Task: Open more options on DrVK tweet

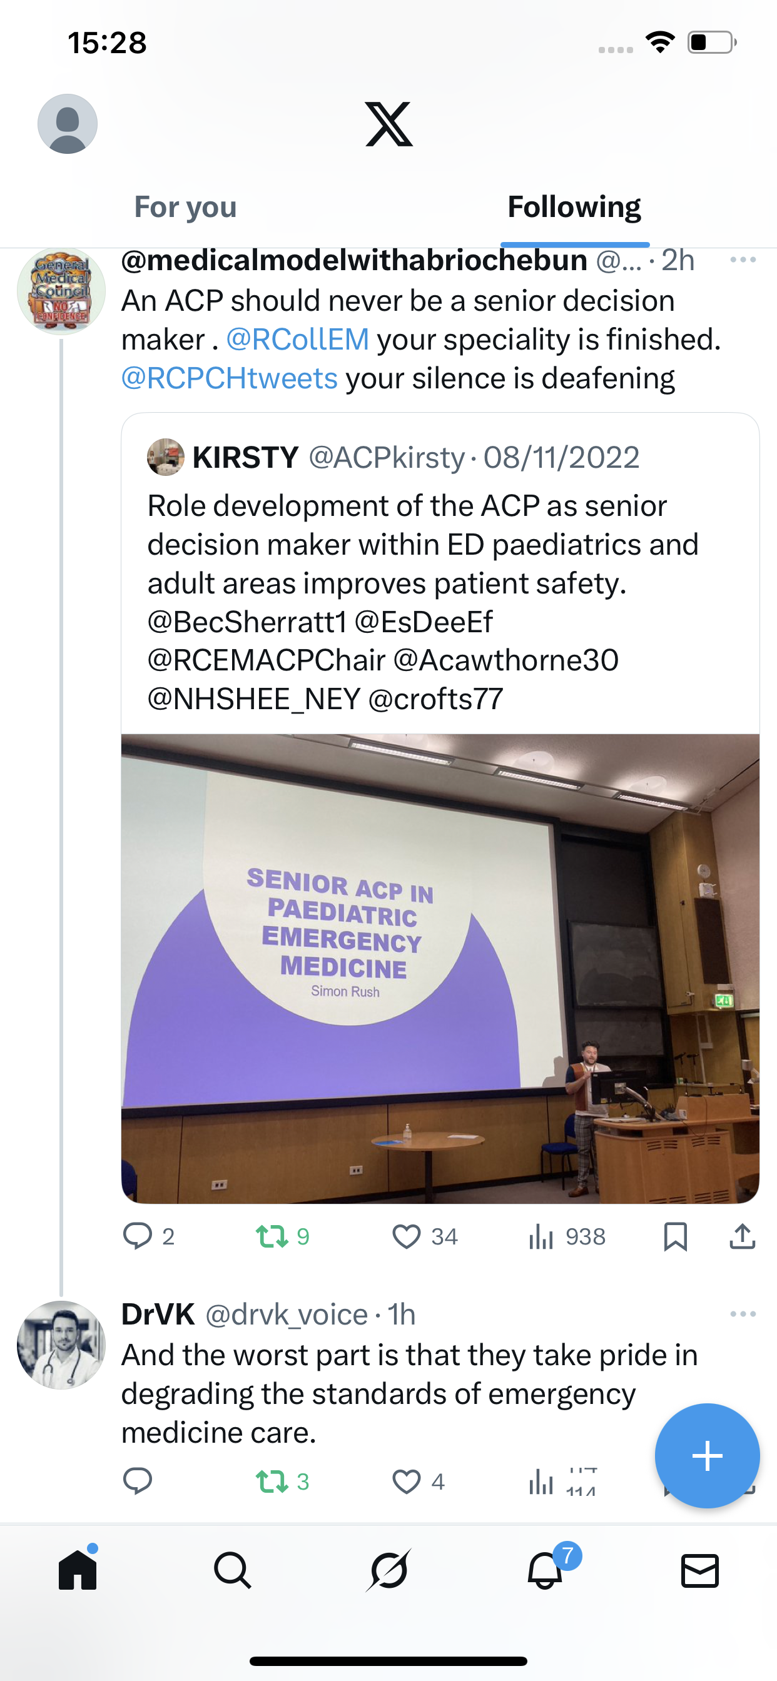Action: tap(743, 1314)
